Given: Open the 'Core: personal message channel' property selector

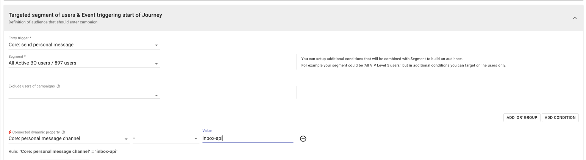Looking at the screenshot, I should click(x=64, y=138).
